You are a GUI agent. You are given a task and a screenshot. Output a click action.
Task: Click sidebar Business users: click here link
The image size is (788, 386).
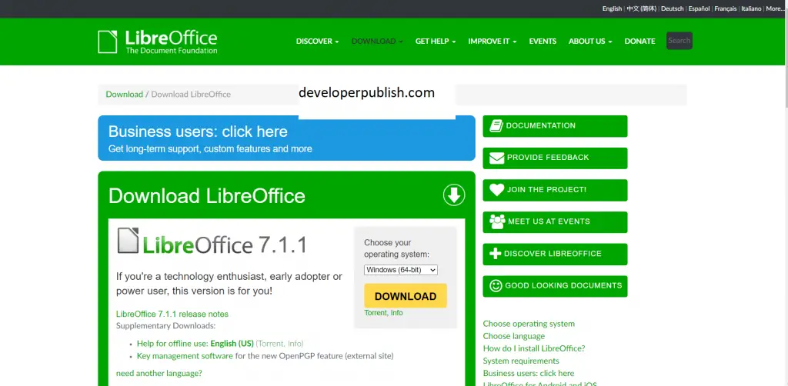(x=528, y=374)
